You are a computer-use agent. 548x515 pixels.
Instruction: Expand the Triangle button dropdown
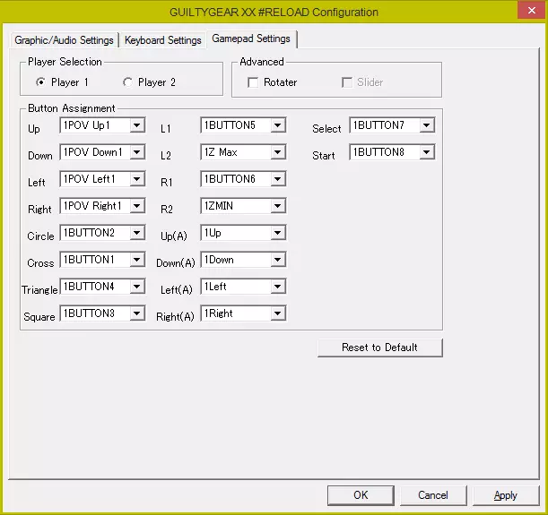(102, 287)
